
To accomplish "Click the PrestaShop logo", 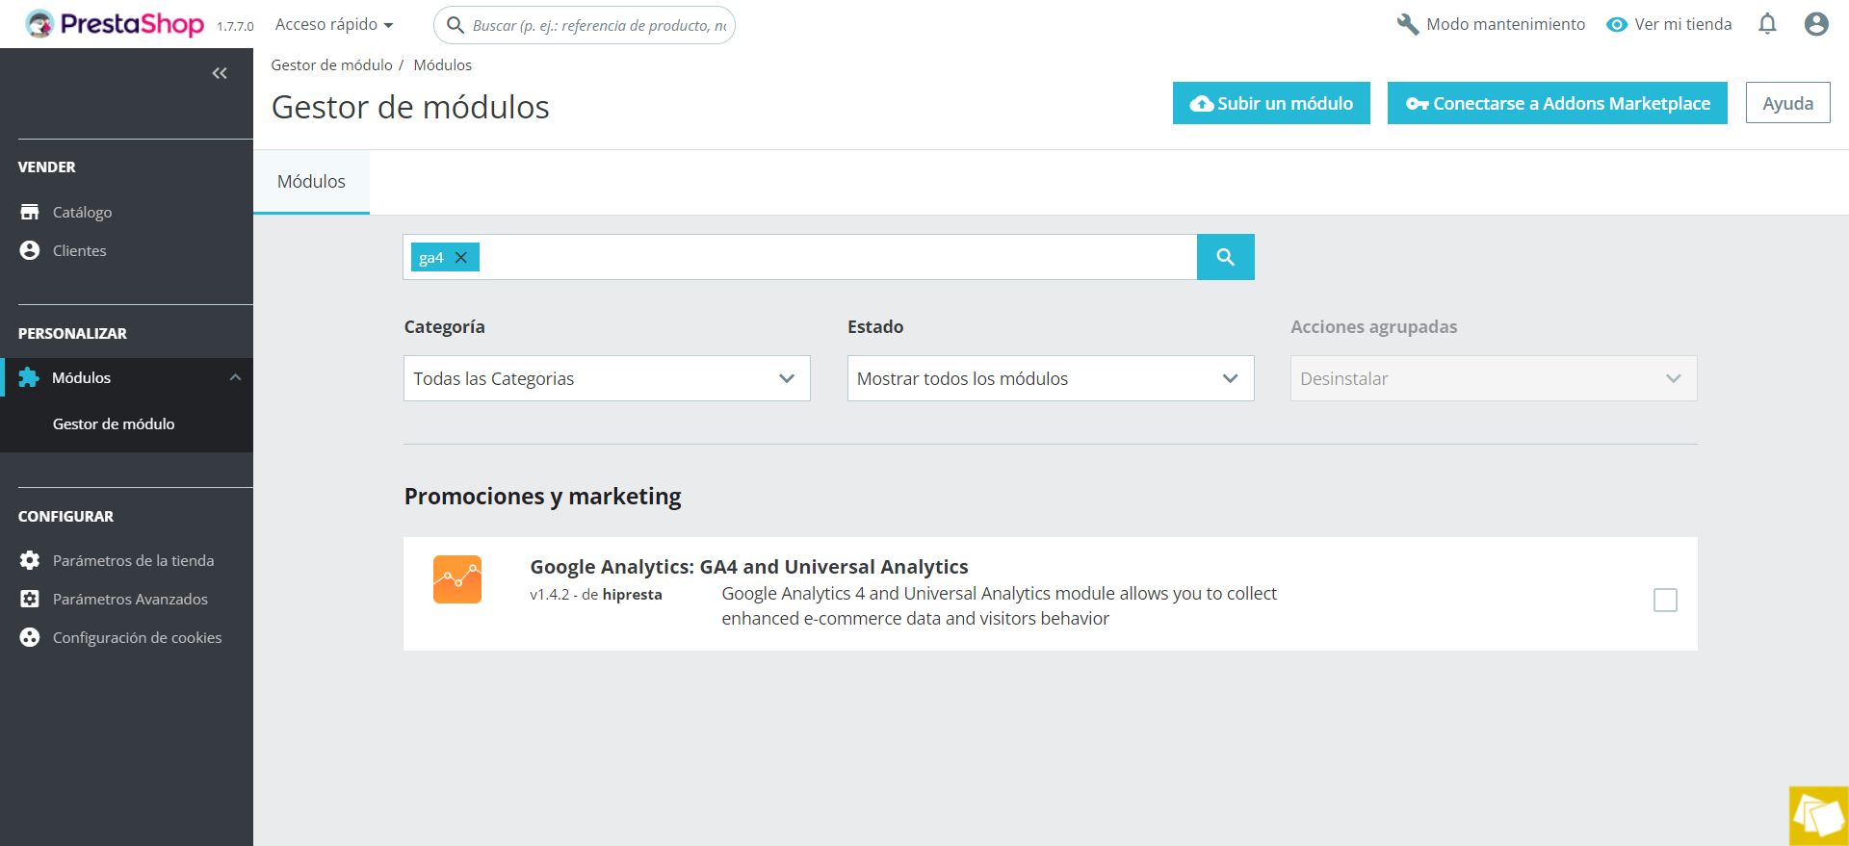I will point(116,24).
